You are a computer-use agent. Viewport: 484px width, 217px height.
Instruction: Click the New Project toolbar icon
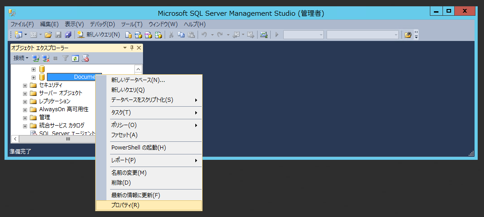(18, 35)
